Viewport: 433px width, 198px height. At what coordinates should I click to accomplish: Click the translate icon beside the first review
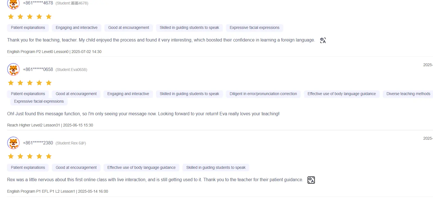point(323,40)
